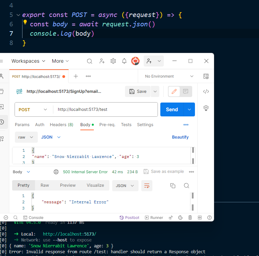
Task: Open the related info lightbulb icon in the Postman sidebar
Action: (x=206, y=108)
